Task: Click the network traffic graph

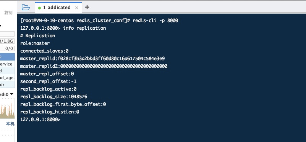Action: point(7,110)
